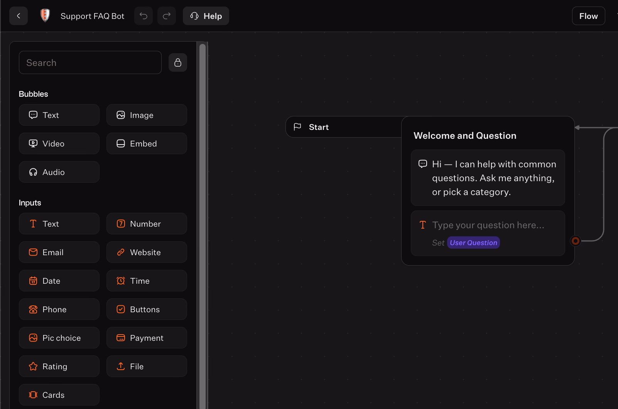Pick the Number input block
Viewport: 618px width, 409px height.
tap(147, 224)
